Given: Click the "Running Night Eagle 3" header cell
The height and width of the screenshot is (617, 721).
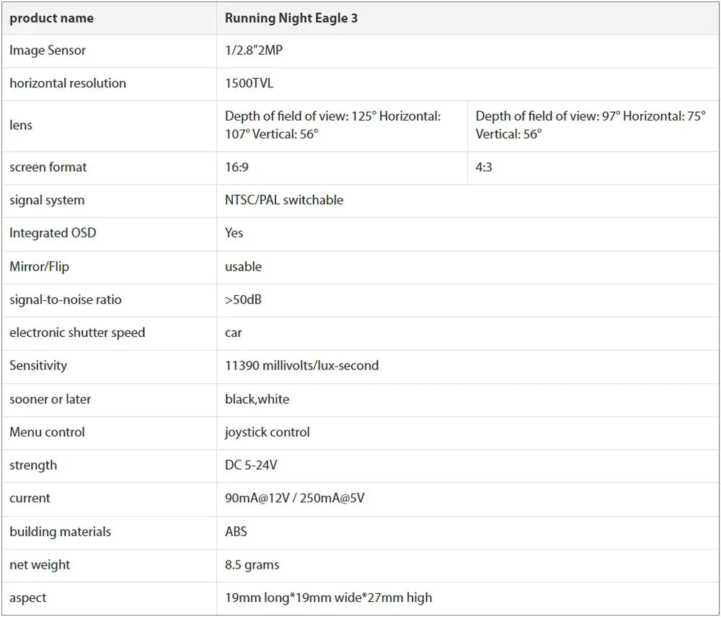Looking at the screenshot, I should [291, 18].
